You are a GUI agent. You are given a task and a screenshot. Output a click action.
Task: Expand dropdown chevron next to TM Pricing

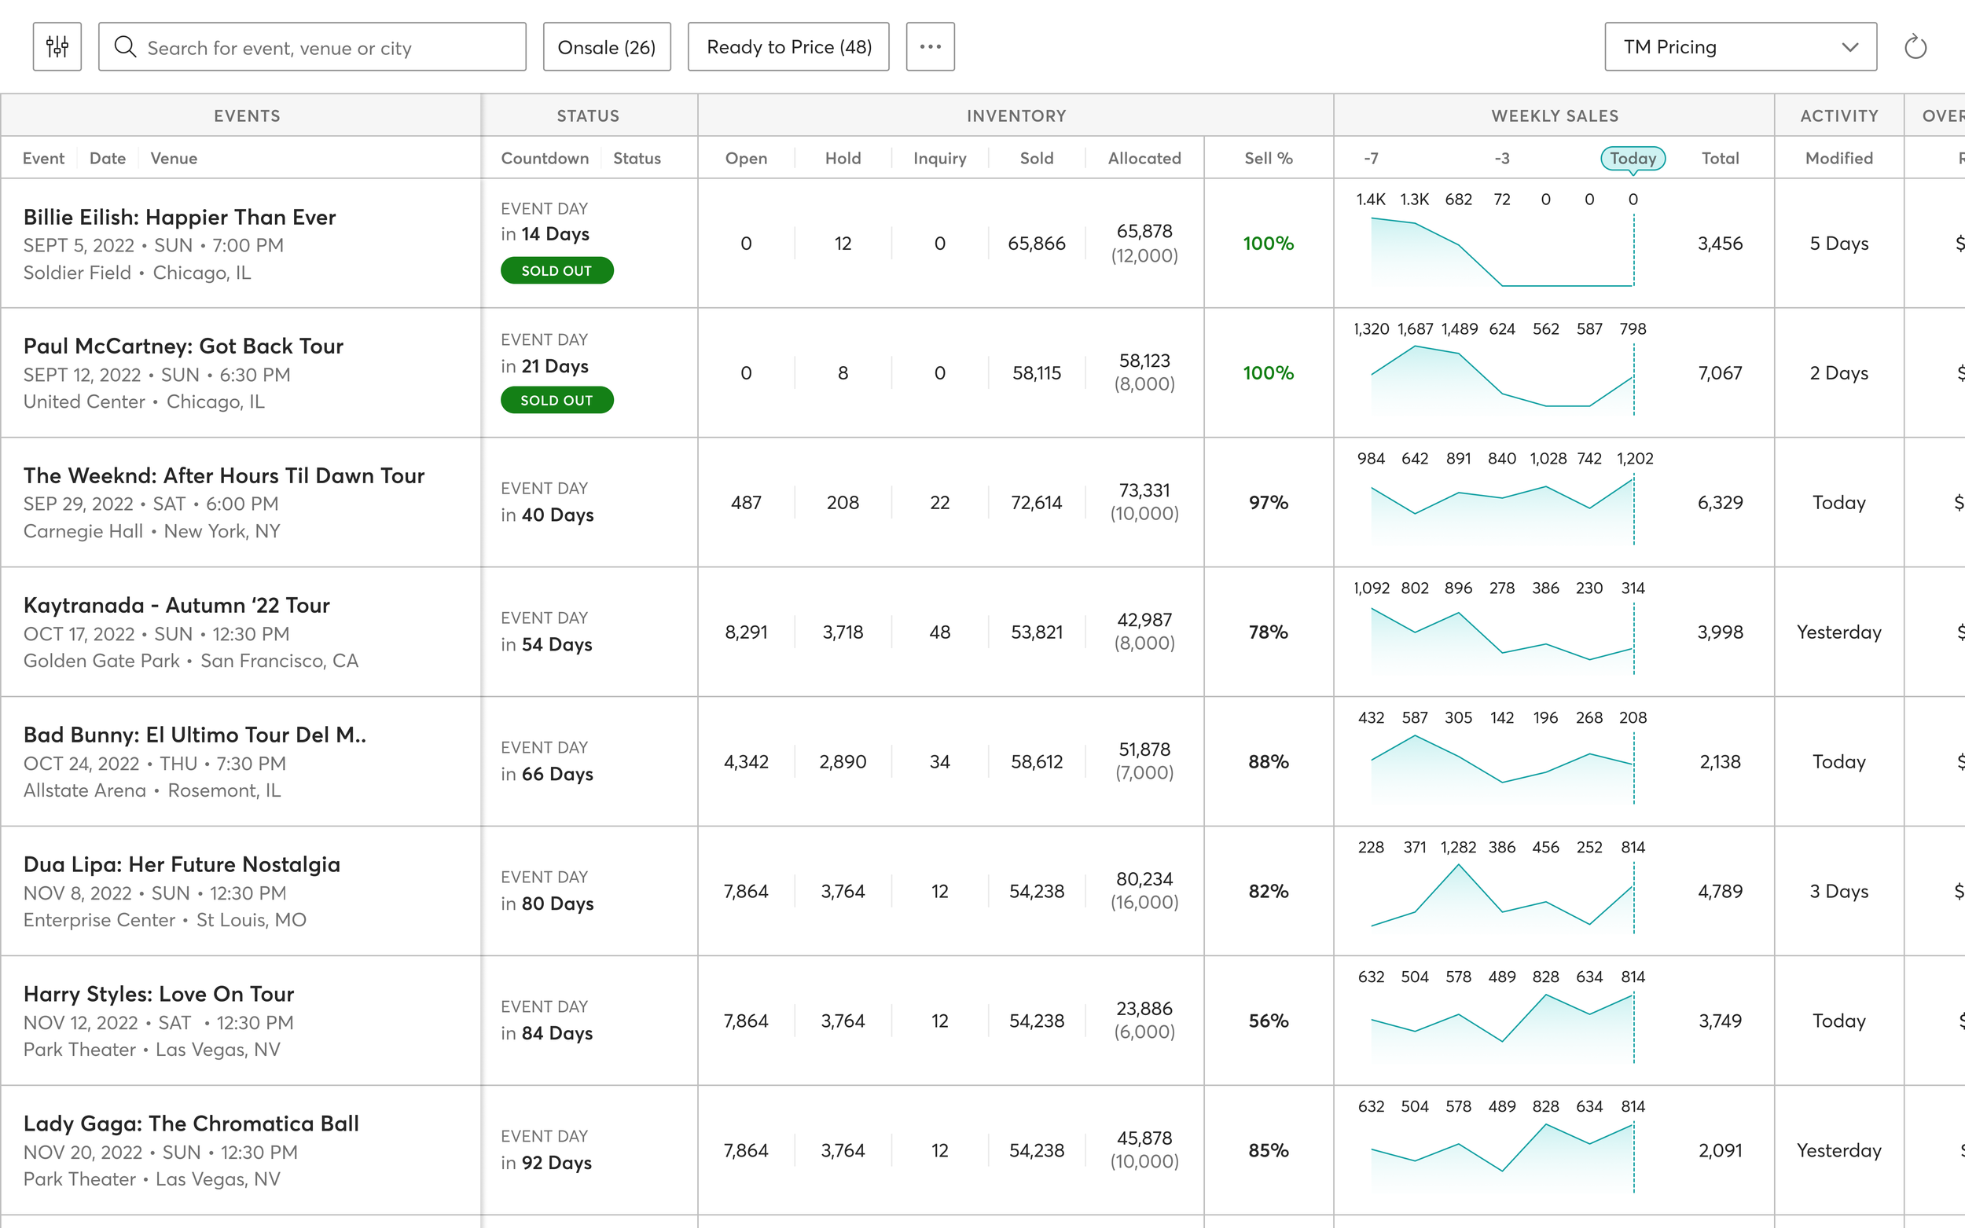[1849, 47]
